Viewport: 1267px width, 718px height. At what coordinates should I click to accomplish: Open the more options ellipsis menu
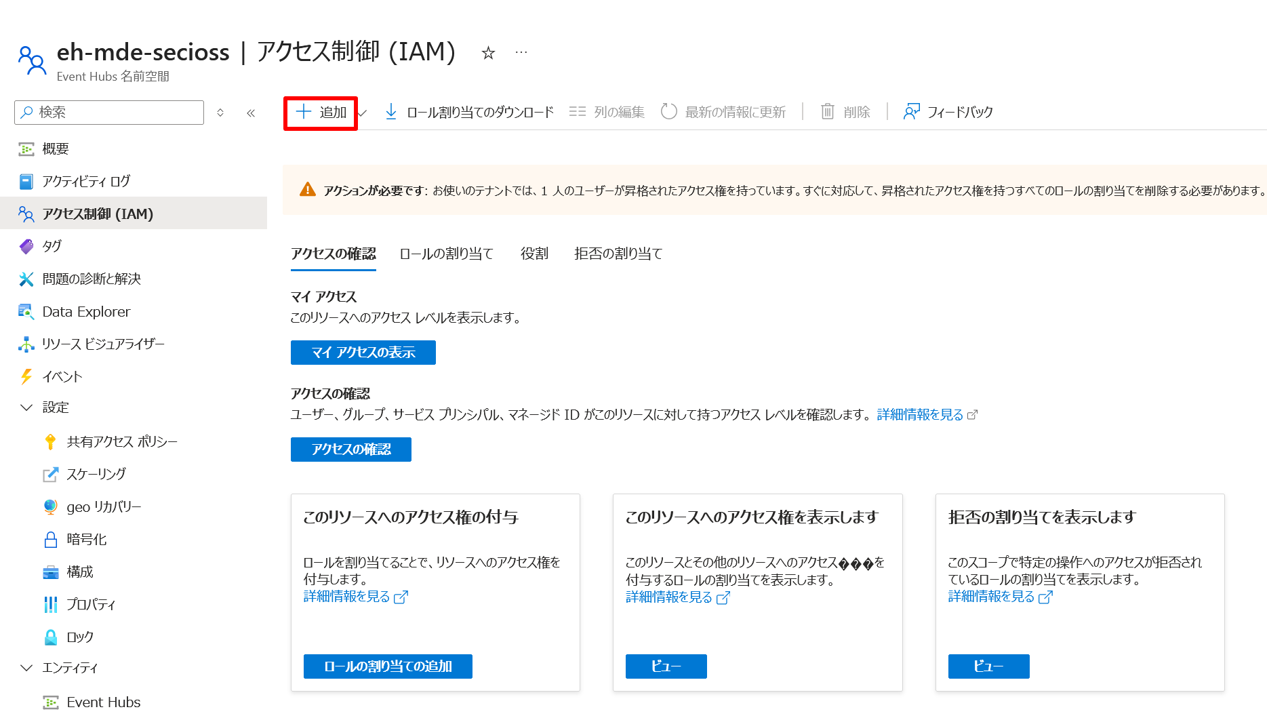coord(521,52)
